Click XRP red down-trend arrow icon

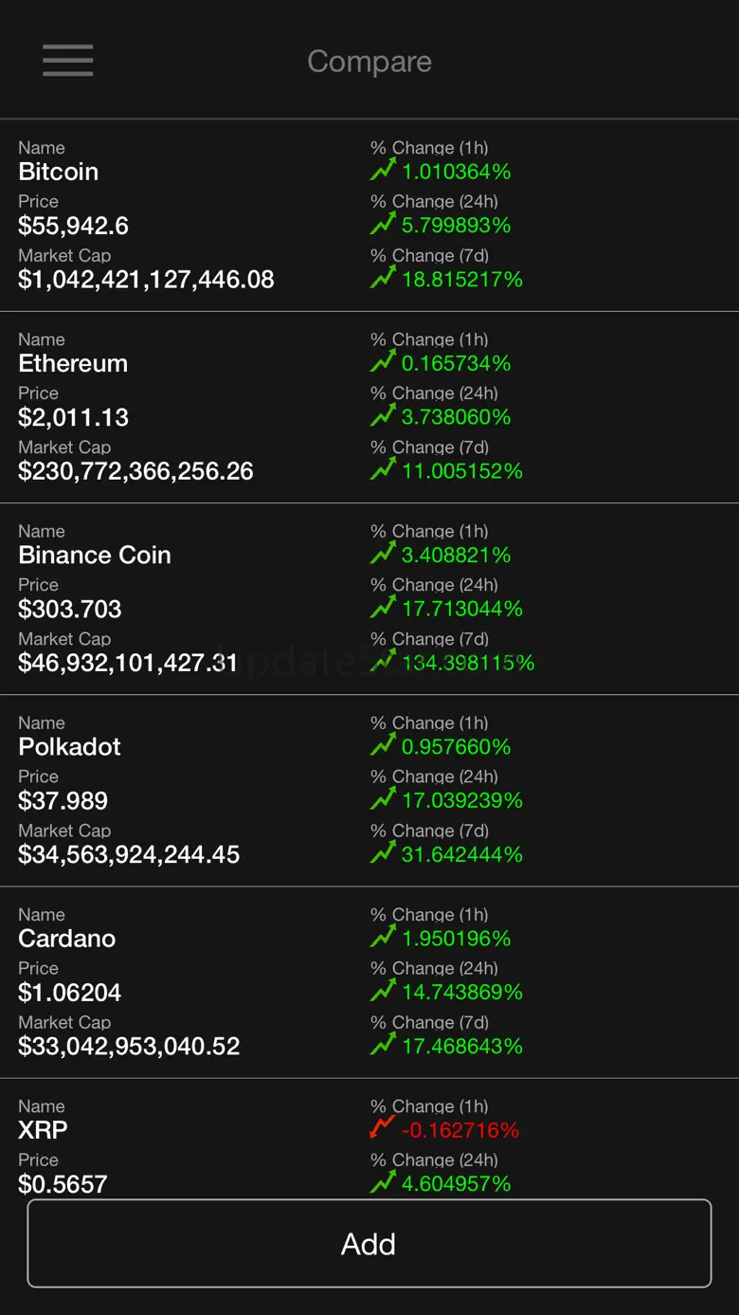[383, 1128]
